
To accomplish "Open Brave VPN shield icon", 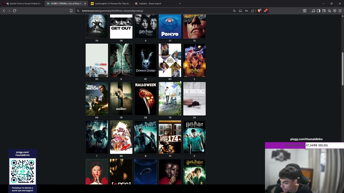I will (335, 11).
